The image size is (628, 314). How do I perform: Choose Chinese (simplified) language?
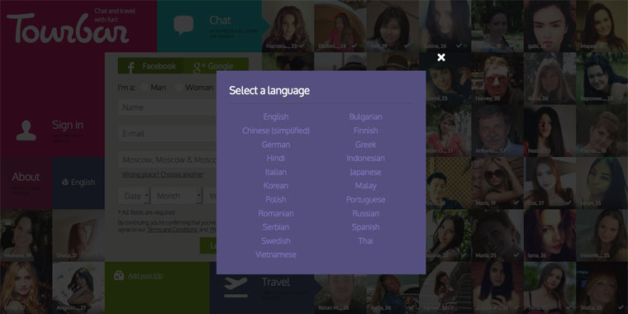point(275,131)
